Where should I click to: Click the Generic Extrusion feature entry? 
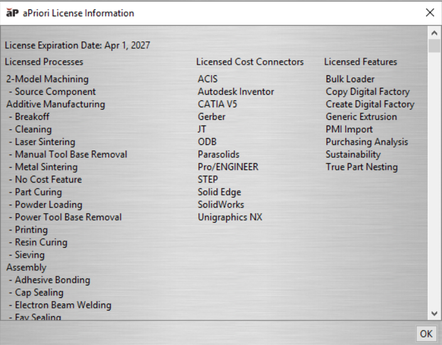362,117
